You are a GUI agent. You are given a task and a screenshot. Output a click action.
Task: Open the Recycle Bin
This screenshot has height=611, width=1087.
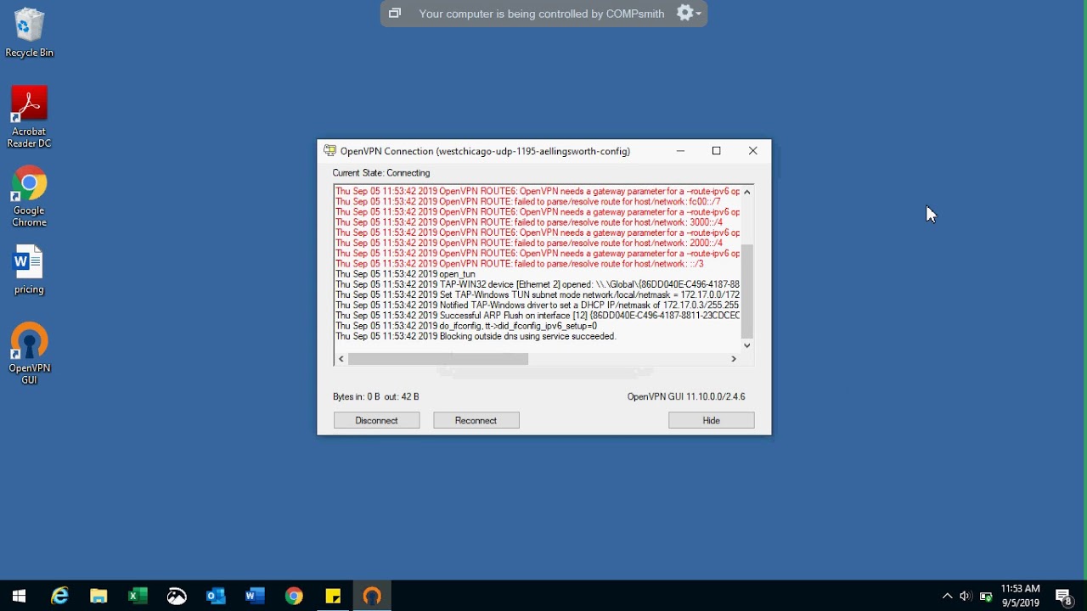click(29, 33)
